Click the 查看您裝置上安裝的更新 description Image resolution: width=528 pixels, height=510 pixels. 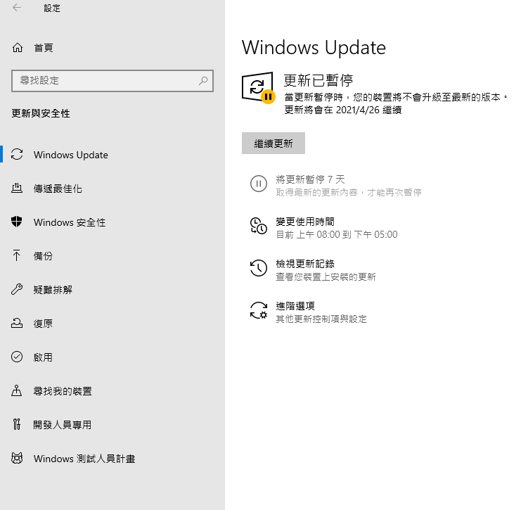pyautogui.click(x=326, y=277)
